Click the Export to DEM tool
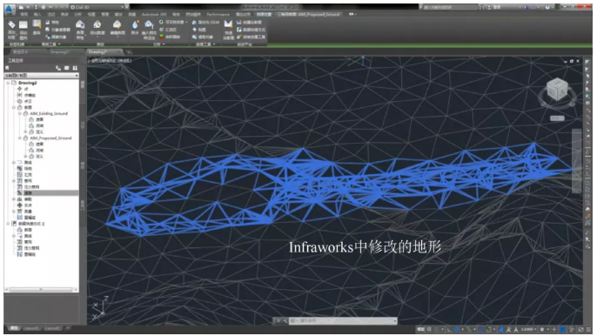The height and width of the screenshot is (336, 597). (205, 23)
